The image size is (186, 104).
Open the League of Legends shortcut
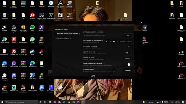14,29
